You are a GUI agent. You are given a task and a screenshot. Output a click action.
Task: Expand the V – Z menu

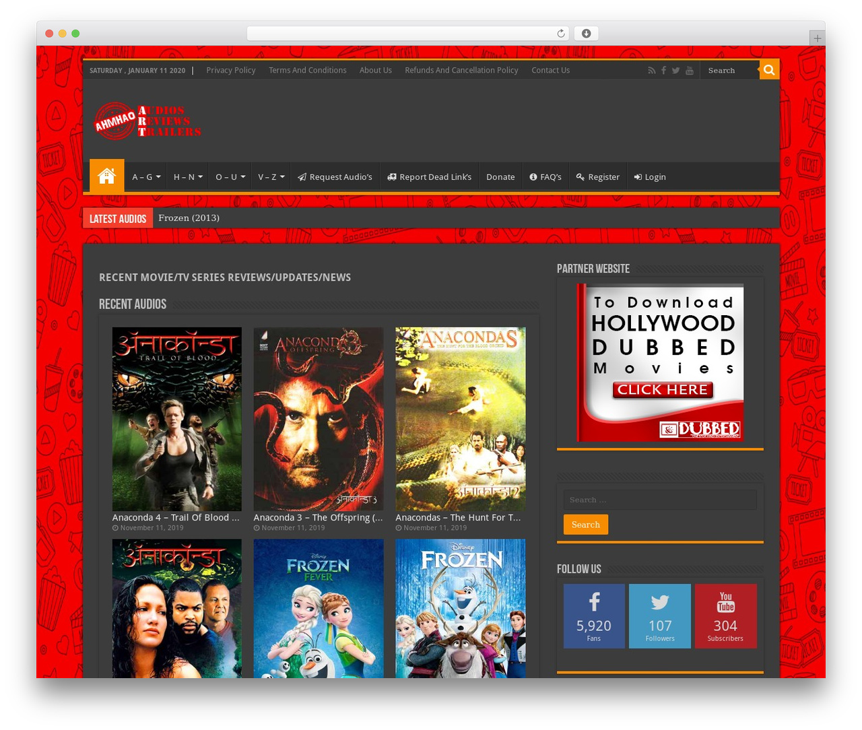click(x=271, y=177)
